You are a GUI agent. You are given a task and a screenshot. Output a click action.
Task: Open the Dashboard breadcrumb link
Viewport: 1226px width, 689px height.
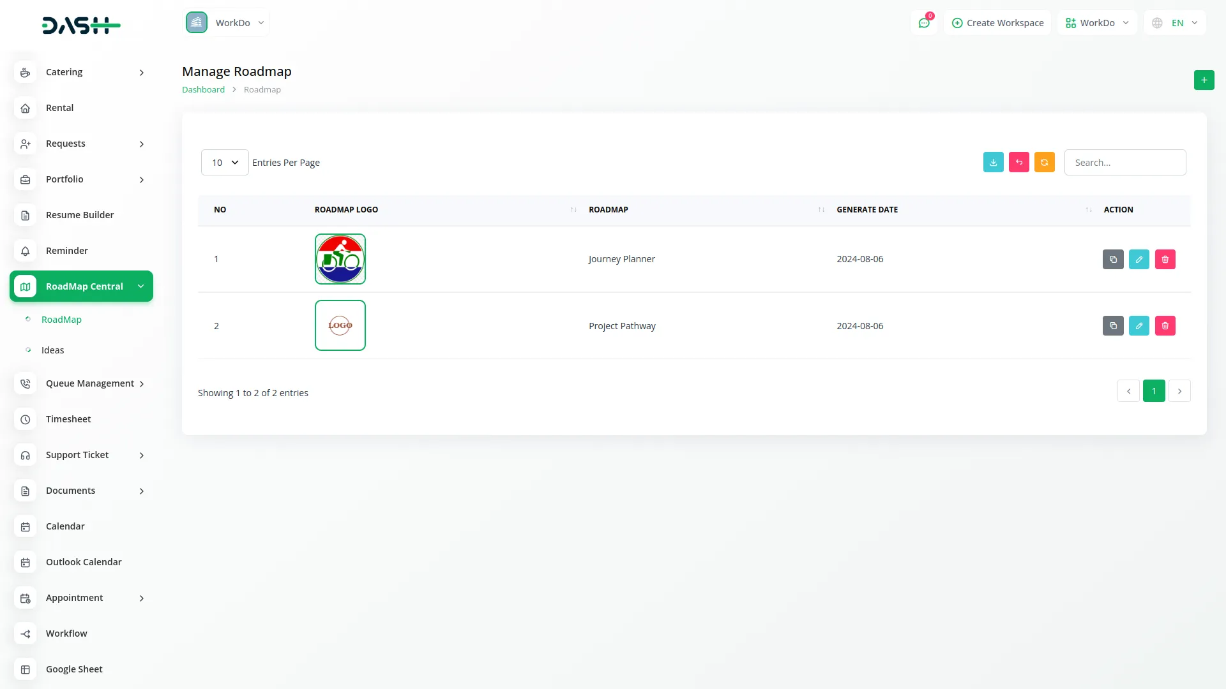coord(203,89)
